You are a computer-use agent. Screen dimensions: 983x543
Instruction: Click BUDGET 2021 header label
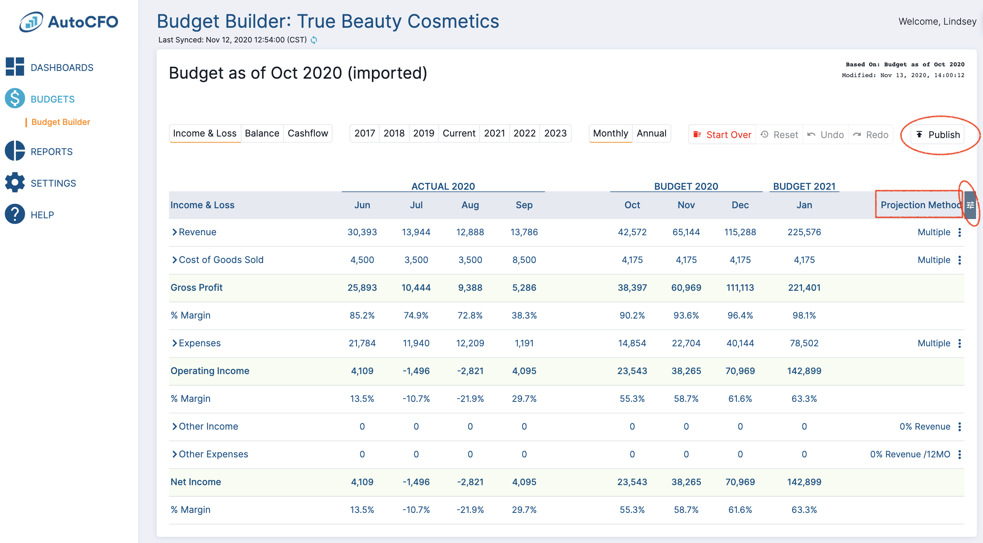(x=804, y=186)
